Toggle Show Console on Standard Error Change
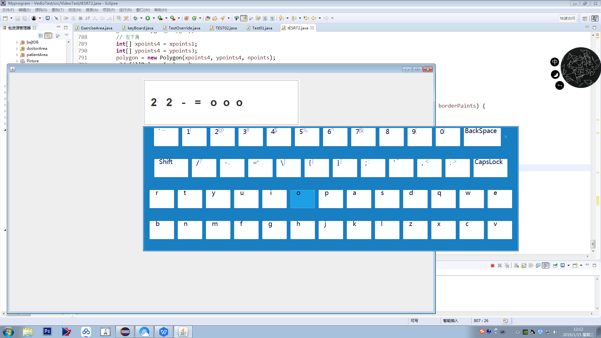601x338 pixels. [x=546, y=265]
